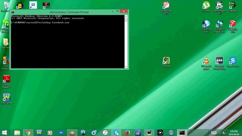Open the orange media player taskbar icon

50,133
